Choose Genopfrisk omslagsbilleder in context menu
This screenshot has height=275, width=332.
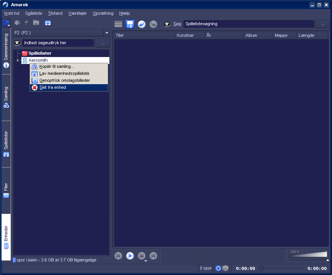coord(69,81)
